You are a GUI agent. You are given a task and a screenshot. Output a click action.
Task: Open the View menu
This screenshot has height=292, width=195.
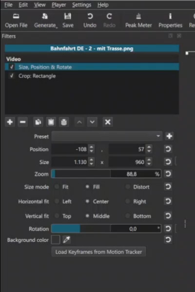39,5
